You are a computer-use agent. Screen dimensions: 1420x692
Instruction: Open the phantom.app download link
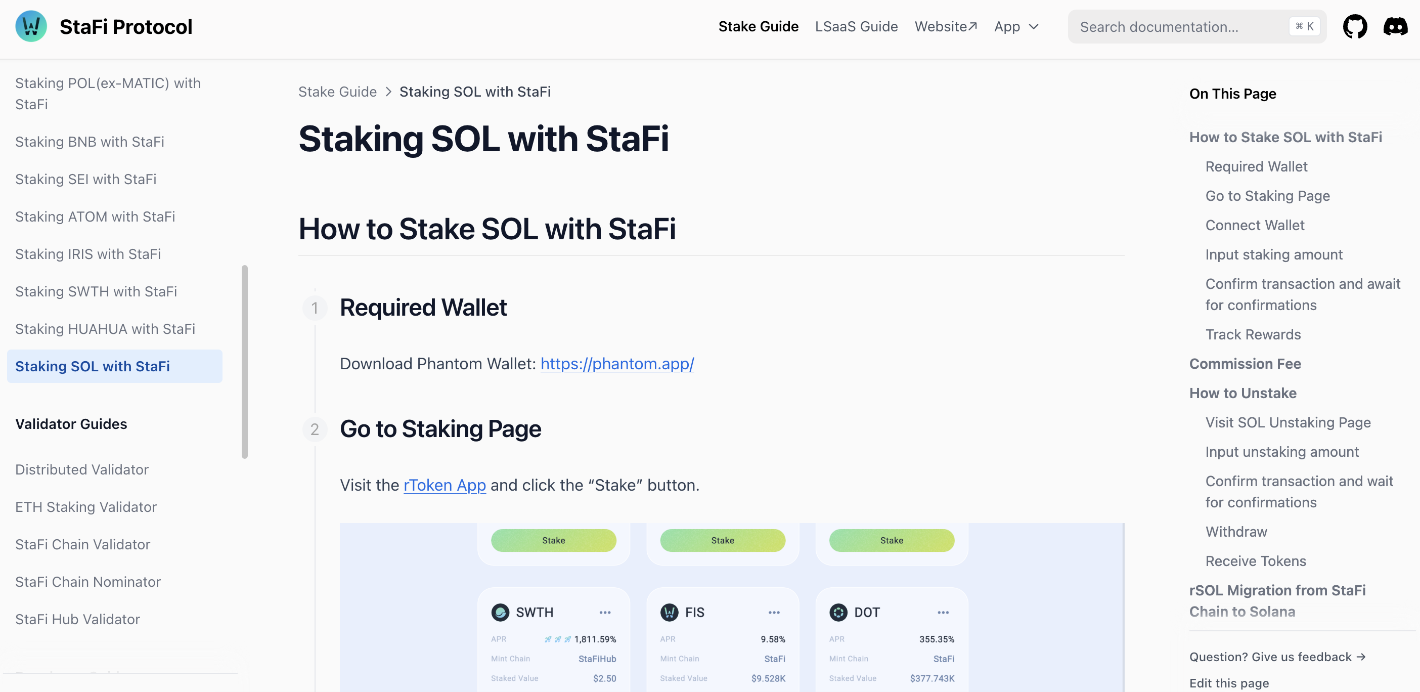(617, 364)
